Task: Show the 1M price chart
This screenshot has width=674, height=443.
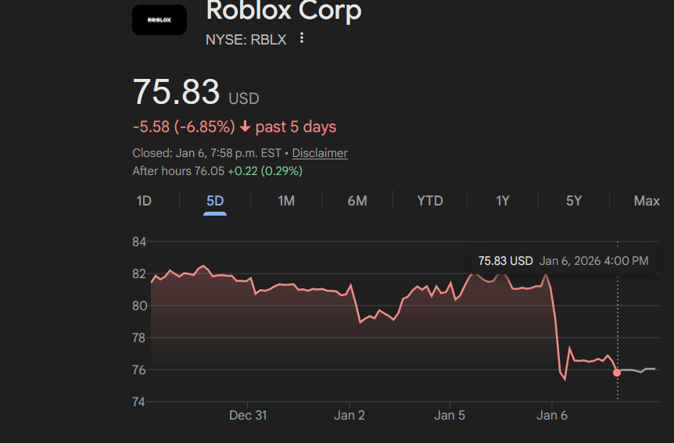Action: [286, 201]
